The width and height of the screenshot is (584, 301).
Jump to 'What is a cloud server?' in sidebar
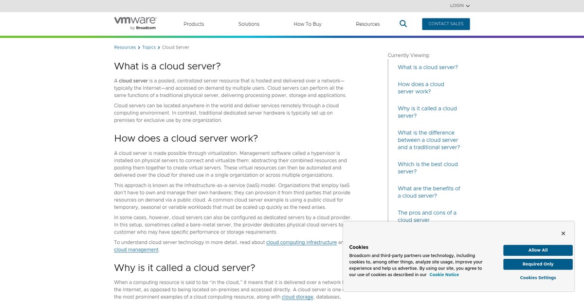(428, 67)
